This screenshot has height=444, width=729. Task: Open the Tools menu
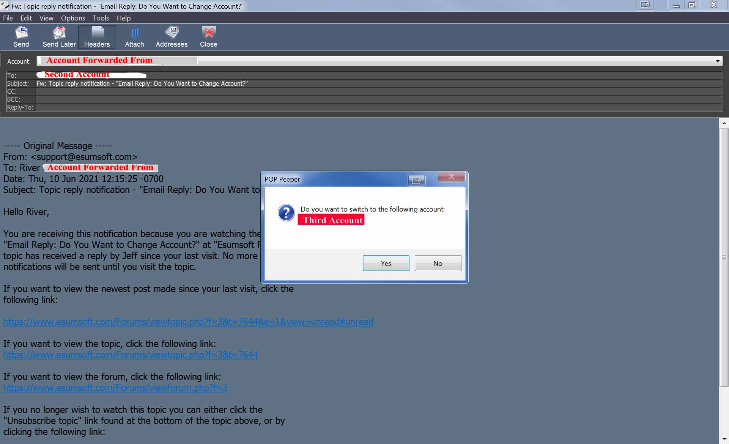[x=101, y=18]
